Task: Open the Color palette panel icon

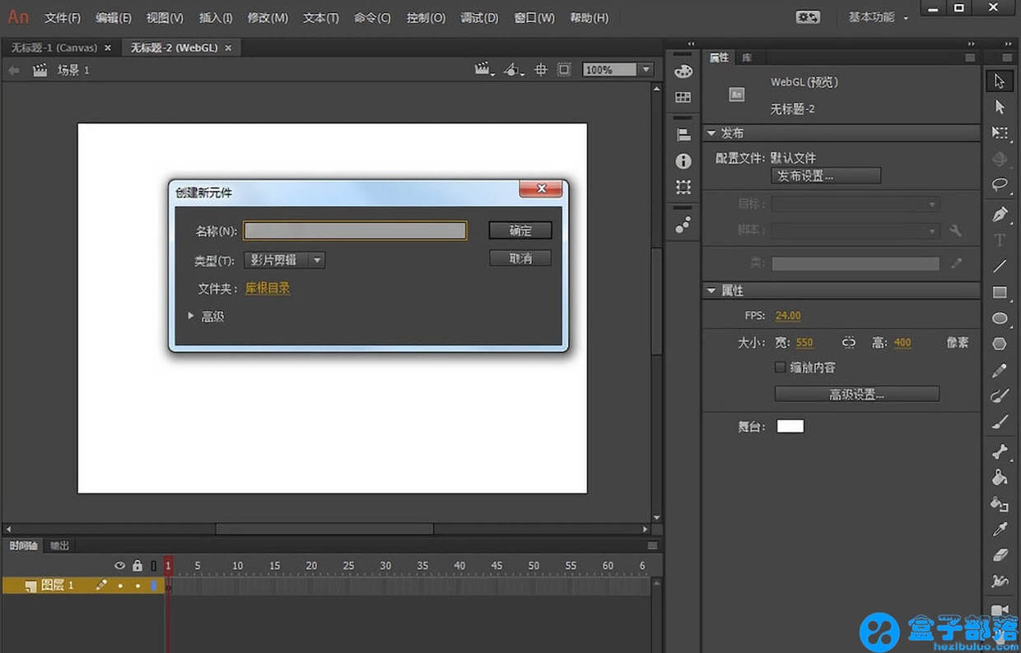Action: tap(683, 72)
